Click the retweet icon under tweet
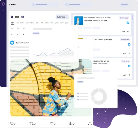Screen dimensions: 138x129 [31, 124]
